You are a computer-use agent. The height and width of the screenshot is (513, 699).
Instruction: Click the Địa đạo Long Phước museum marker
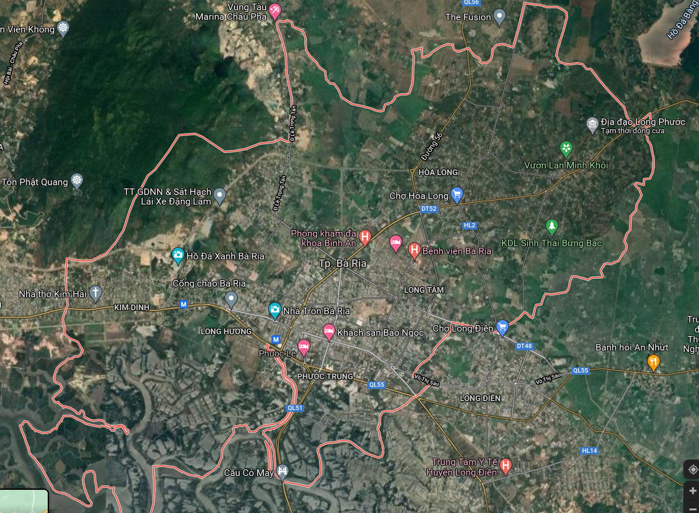coord(592,124)
